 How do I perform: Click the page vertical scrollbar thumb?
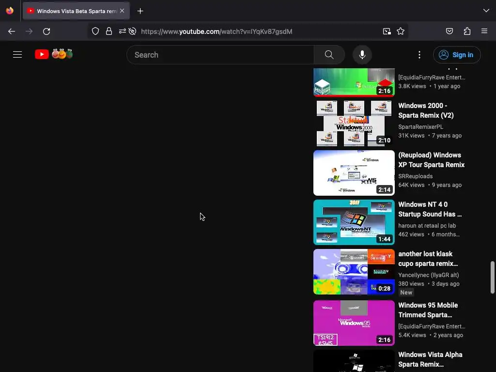click(492, 278)
